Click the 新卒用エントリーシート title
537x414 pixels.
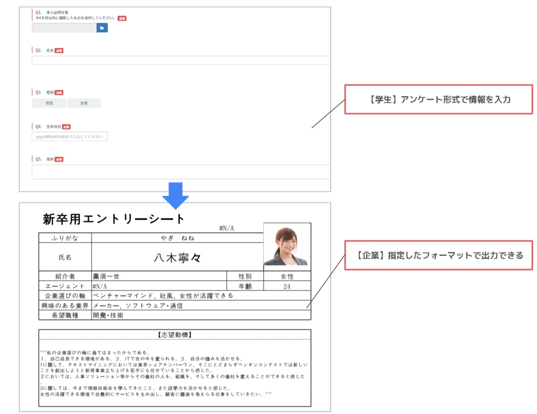[x=113, y=219]
